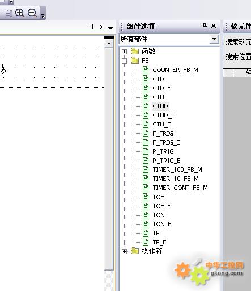251x291 pixels.
Task: Click the toolbar options overflow arrow
Action: (x=43, y=16)
